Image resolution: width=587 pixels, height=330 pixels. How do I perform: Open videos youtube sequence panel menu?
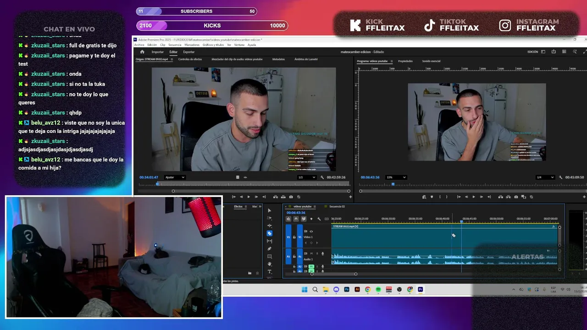(315, 207)
